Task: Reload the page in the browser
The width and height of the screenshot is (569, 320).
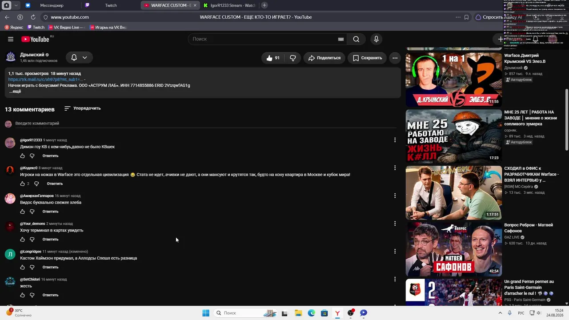Action: 33,17
